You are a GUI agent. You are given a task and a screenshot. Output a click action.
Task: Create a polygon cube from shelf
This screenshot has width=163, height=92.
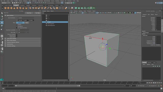pyautogui.click(x=8, y=8)
